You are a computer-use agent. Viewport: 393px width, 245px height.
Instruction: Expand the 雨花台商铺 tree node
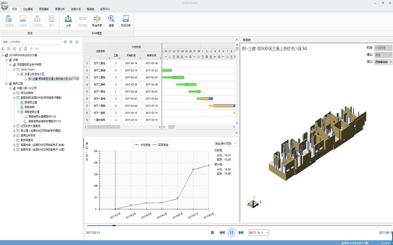pyautogui.click(x=14, y=93)
